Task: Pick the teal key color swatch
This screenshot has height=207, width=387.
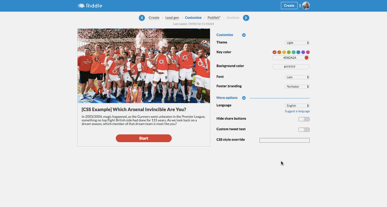Action: tap(294, 52)
